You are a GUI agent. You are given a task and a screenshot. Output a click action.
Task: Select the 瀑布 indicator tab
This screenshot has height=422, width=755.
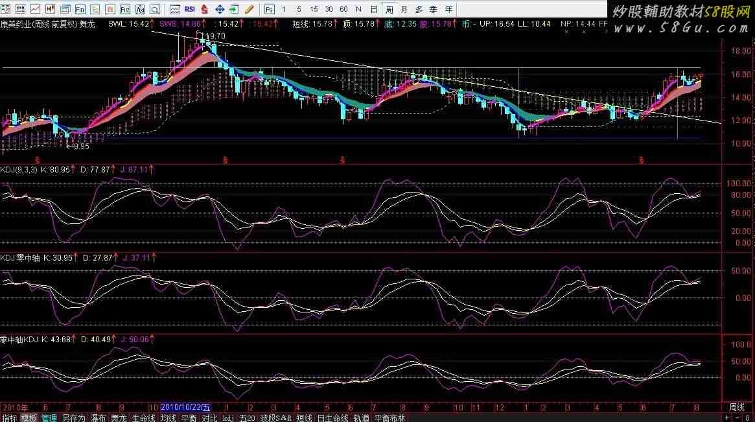click(99, 417)
